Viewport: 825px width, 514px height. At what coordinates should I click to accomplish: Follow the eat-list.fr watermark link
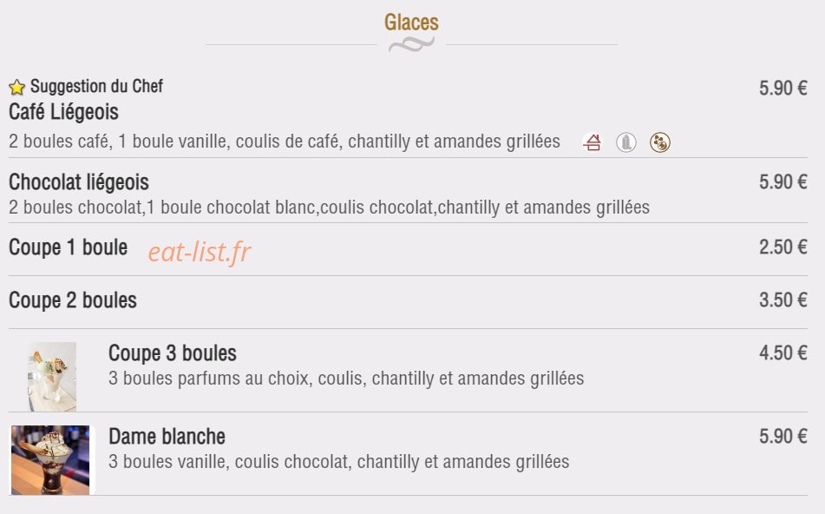point(200,252)
